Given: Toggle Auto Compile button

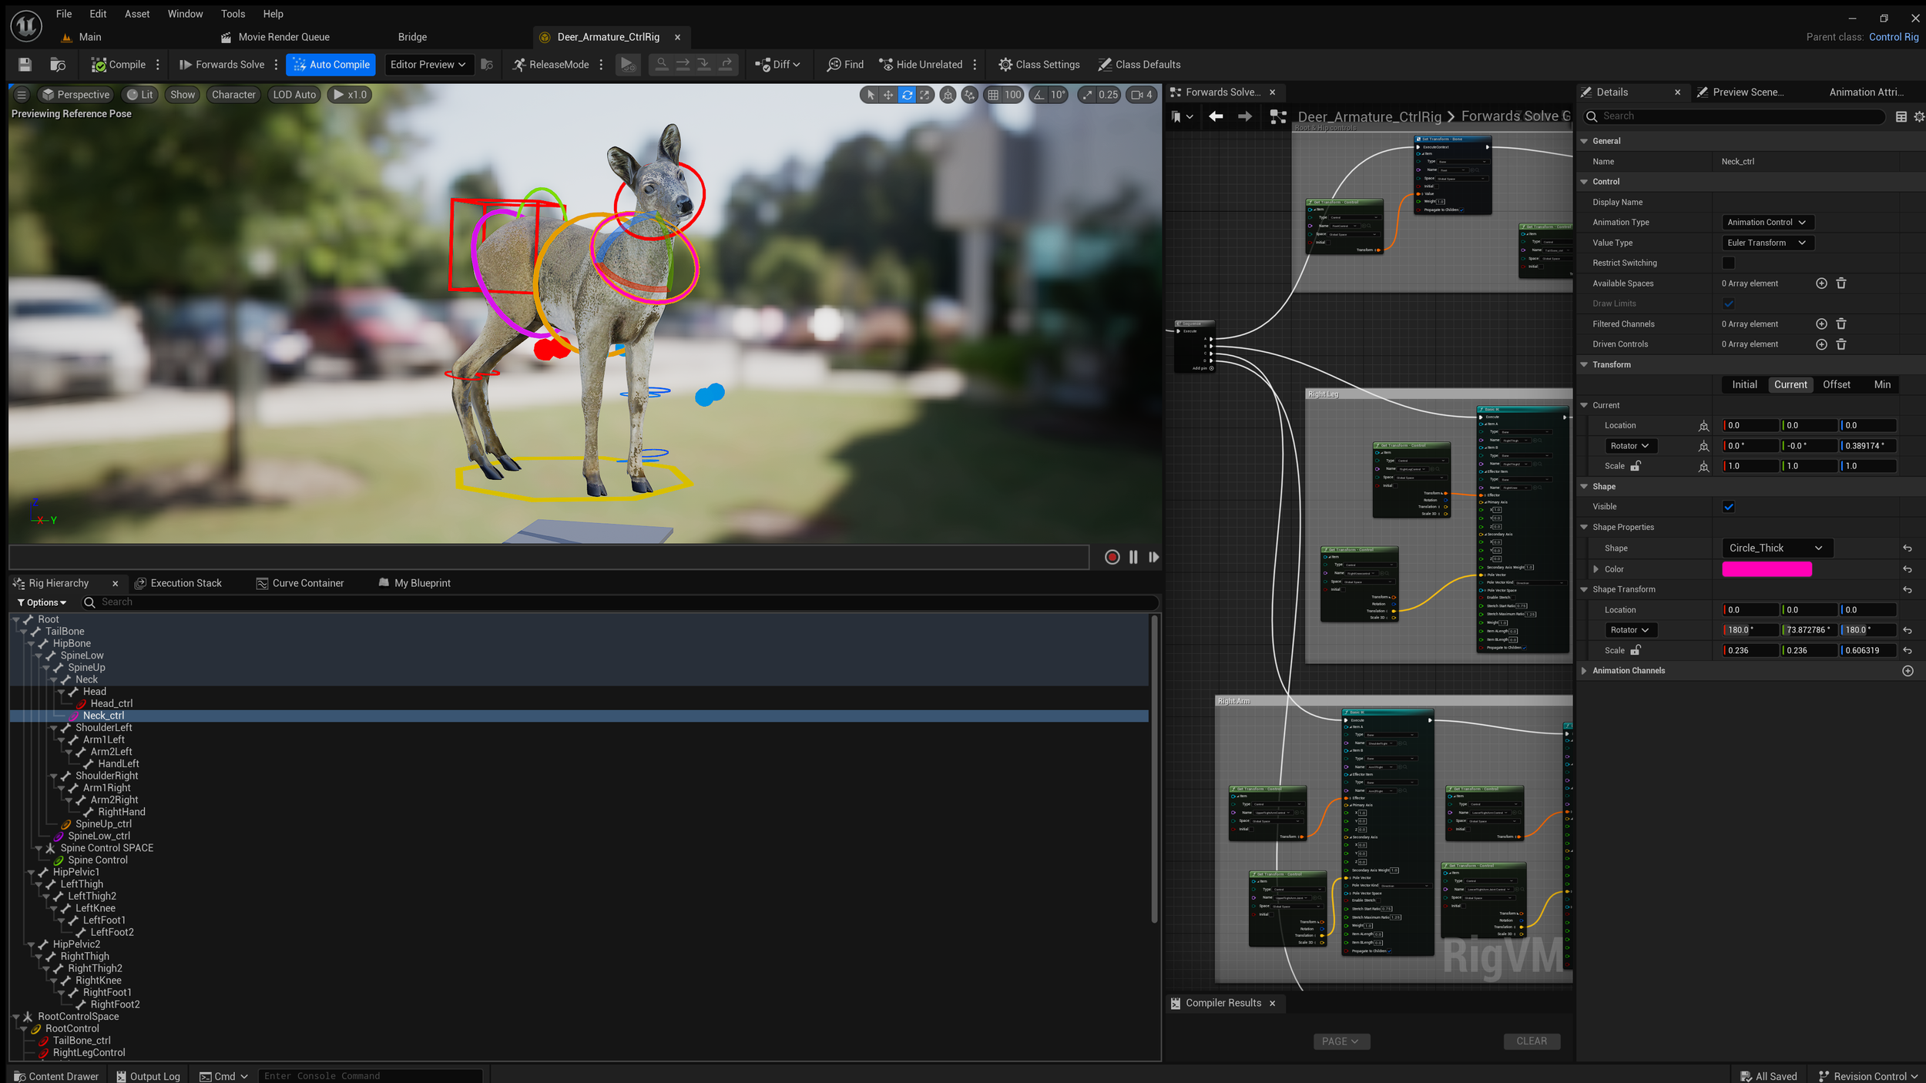Looking at the screenshot, I should [x=331, y=65].
